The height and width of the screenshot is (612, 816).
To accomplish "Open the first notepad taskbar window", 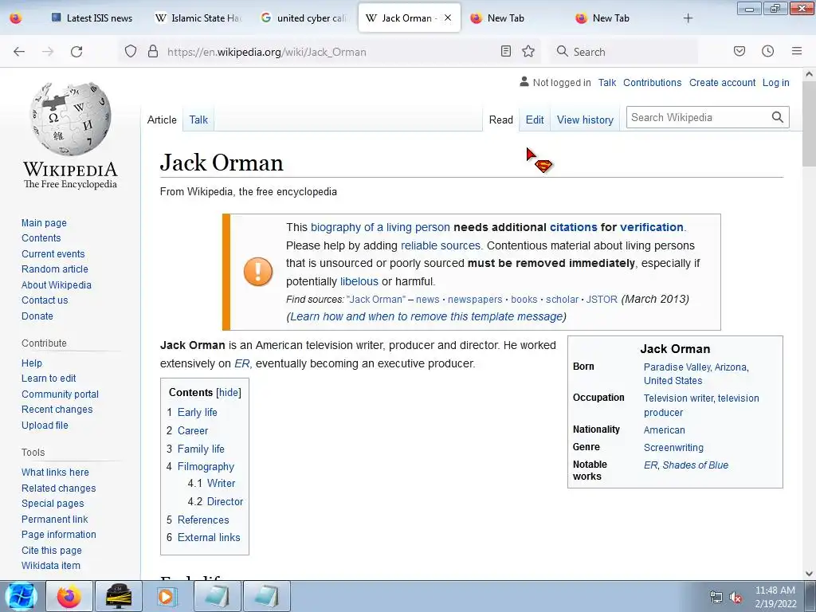I will pyautogui.click(x=217, y=596).
